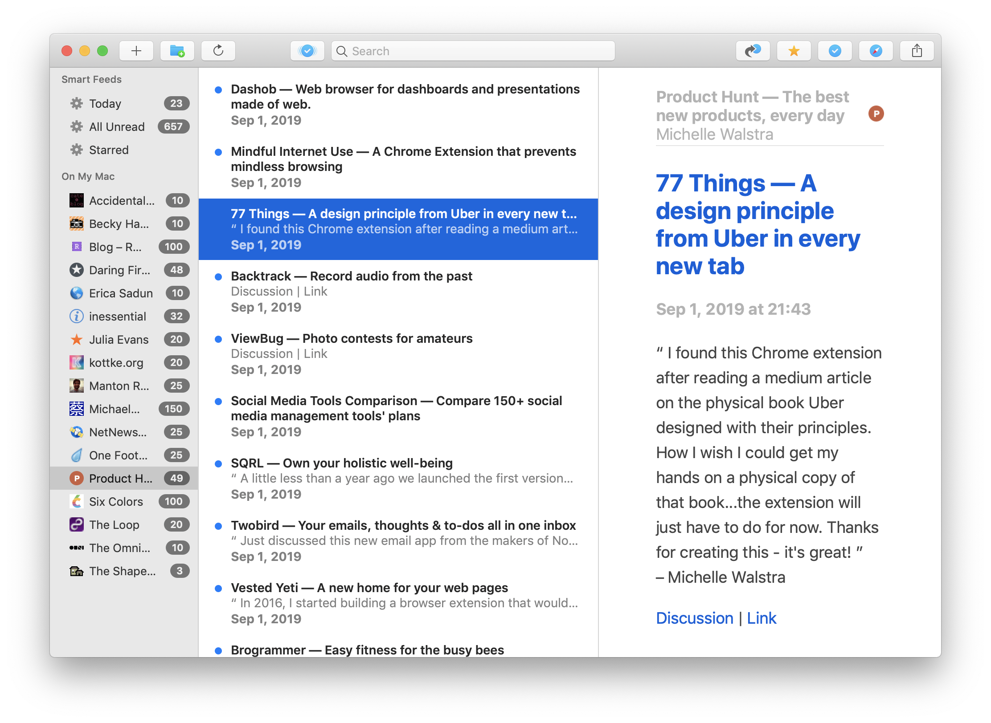The width and height of the screenshot is (991, 723).
Task: Refresh all feeds
Action: coord(218,50)
